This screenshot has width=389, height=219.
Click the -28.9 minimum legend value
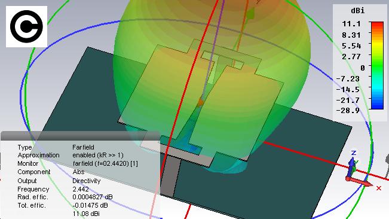348,111
